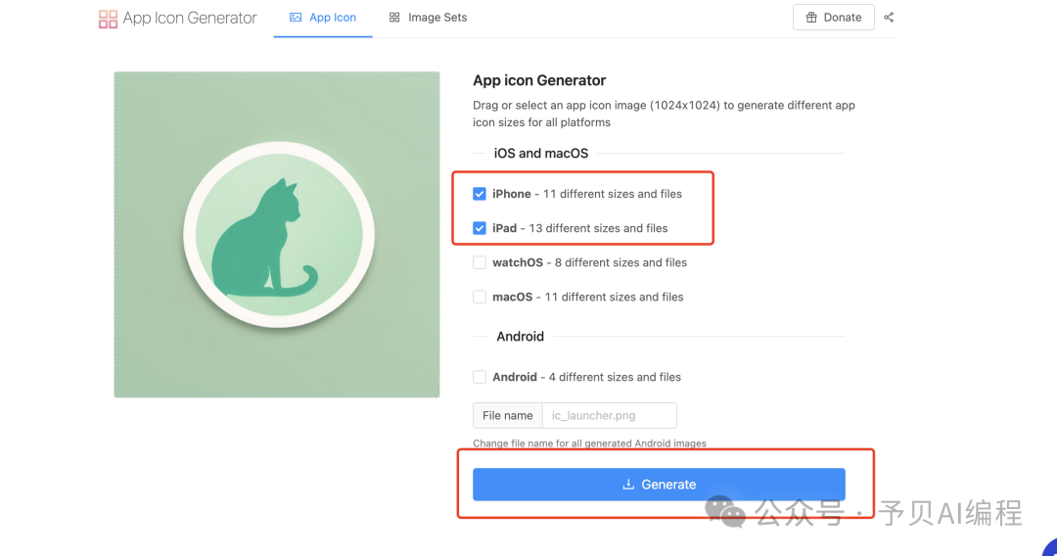The image size is (1057, 556).
Task: Click the picture icon on App Icon tab
Action: (296, 18)
